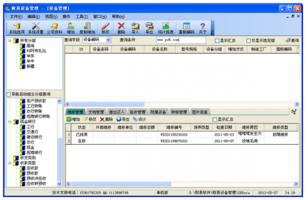
Task: Click the maintenance grid horizontal scrollbar thumb
Action: tap(121, 184)
